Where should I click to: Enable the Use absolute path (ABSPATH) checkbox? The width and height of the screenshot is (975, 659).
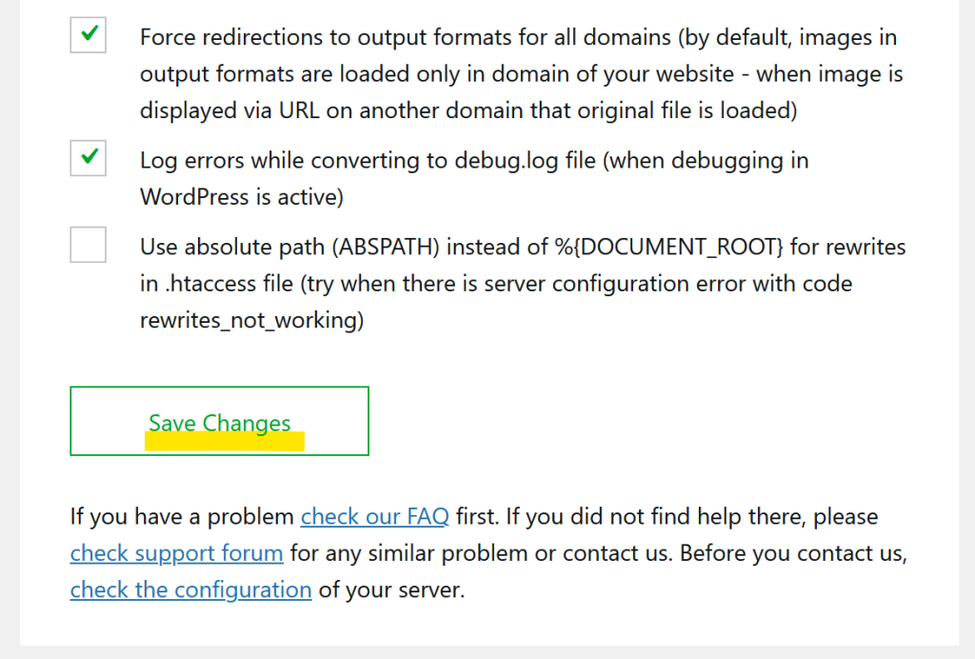click(x=88, y=245)
